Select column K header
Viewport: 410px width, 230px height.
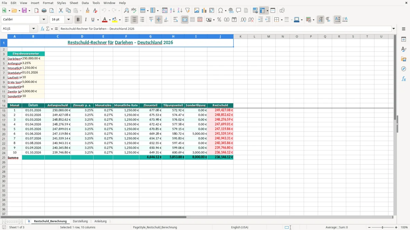[x=241, y=36]
